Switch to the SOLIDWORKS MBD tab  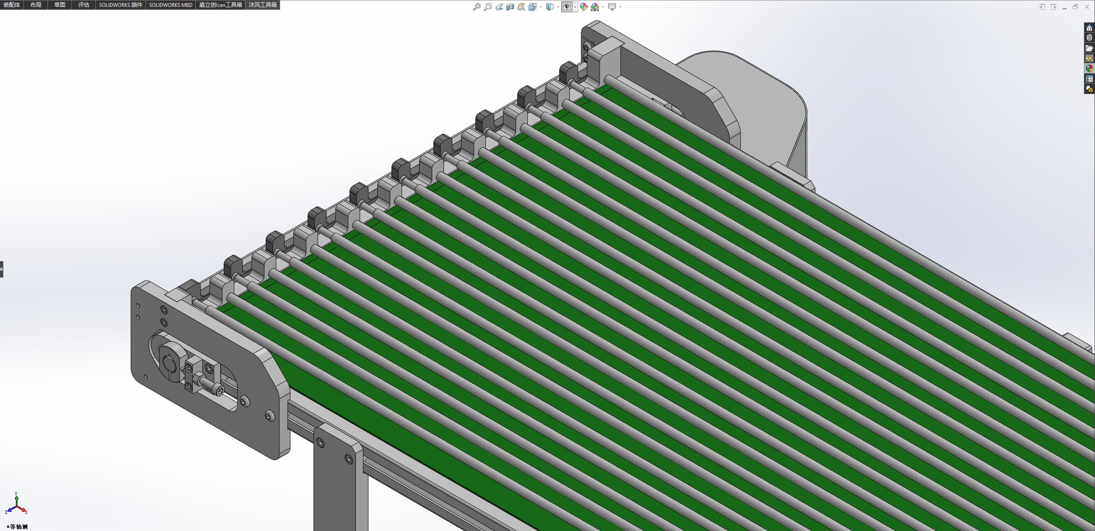tap(170, 5)
